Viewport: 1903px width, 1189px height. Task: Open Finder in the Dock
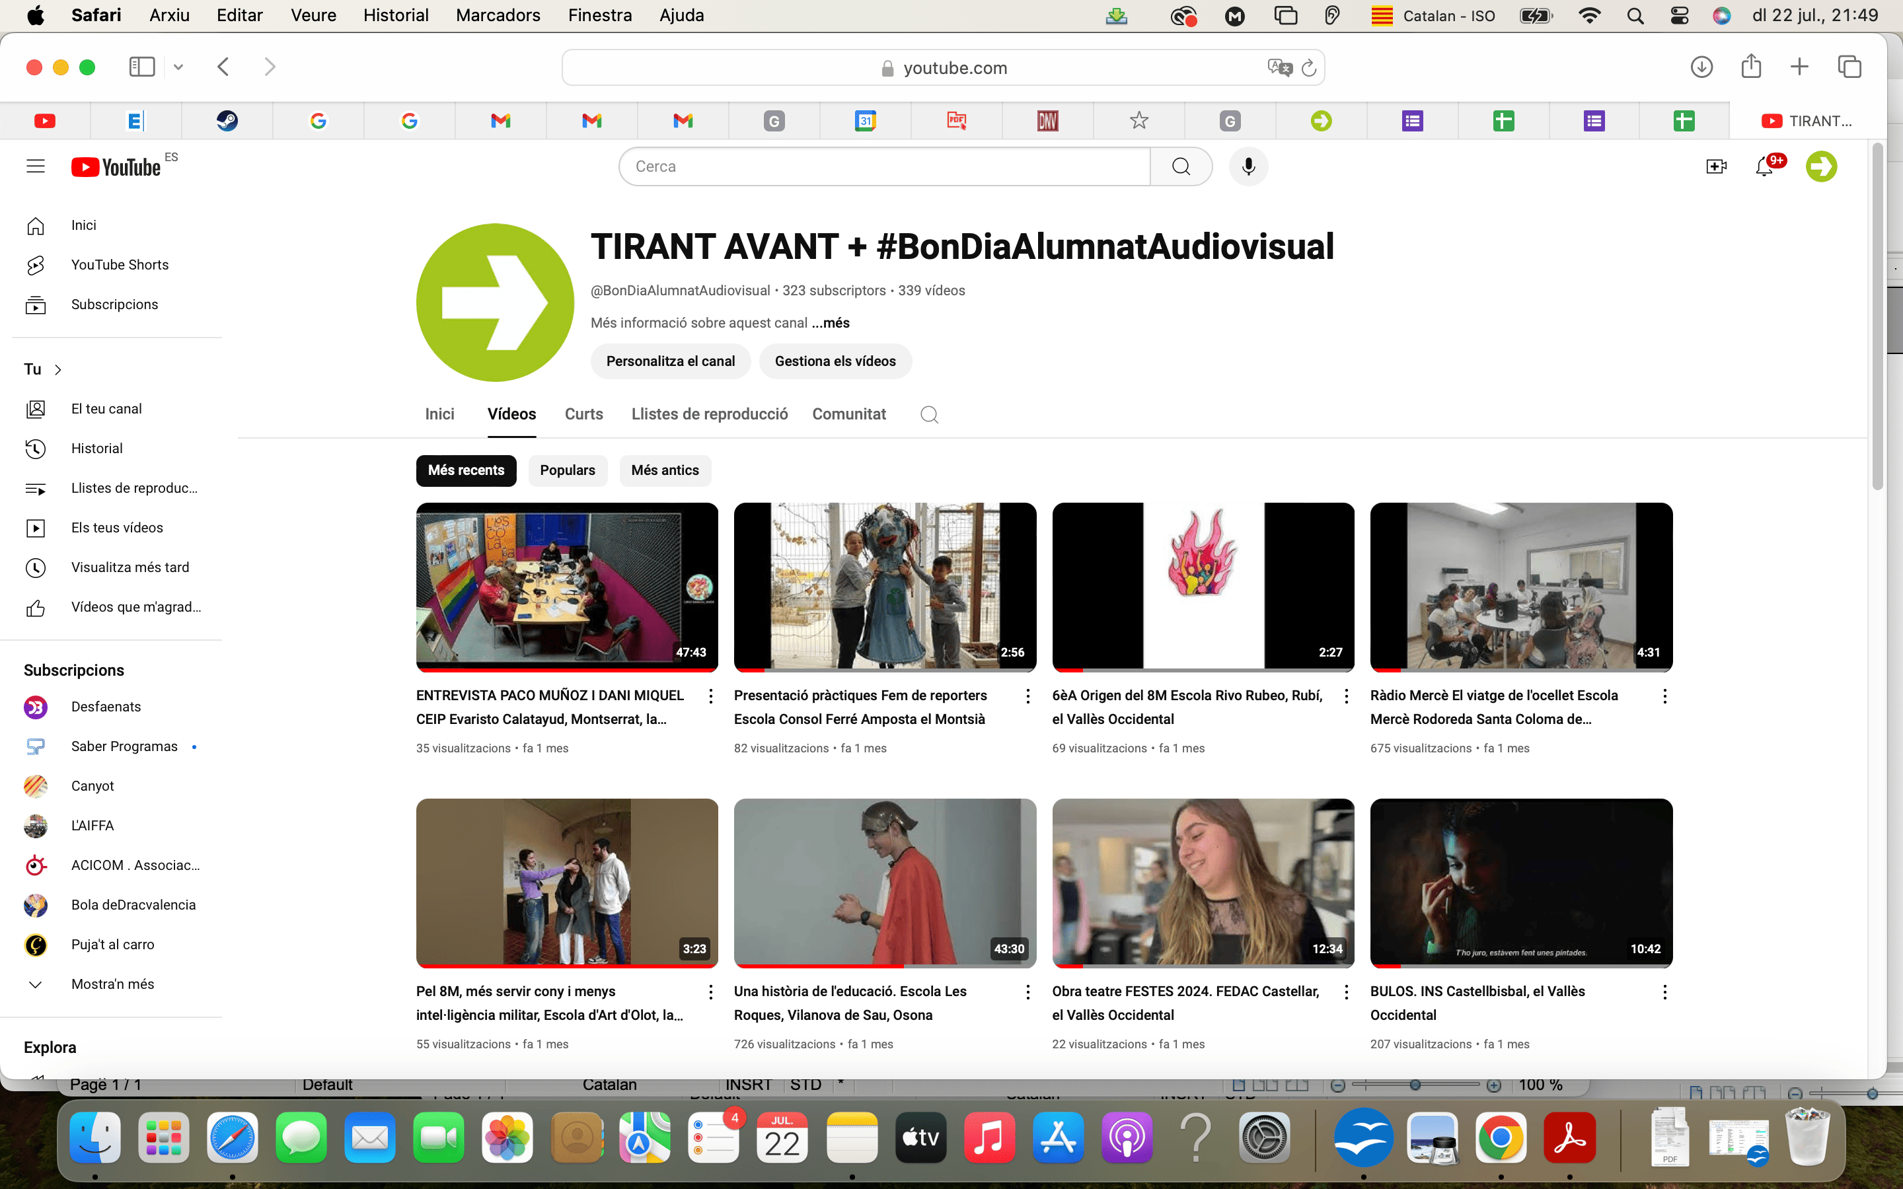click(x=95, y=1137)
